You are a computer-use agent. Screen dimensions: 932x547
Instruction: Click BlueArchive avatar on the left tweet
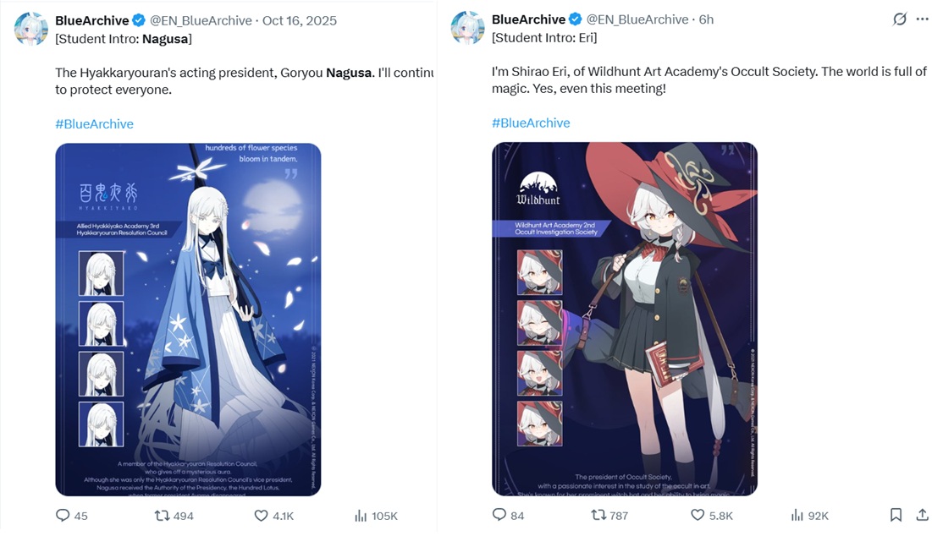[31, 28]
